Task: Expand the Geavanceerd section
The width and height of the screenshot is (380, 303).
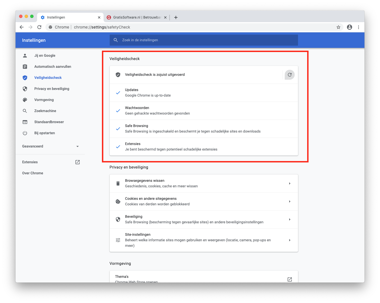Action: [x=50, y=146]
